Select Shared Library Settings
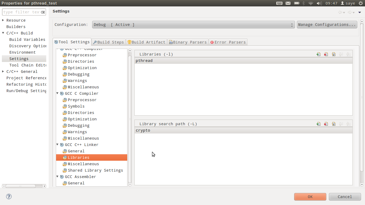Viewport: 365px width, 205px height. click(x=95, y=170)
